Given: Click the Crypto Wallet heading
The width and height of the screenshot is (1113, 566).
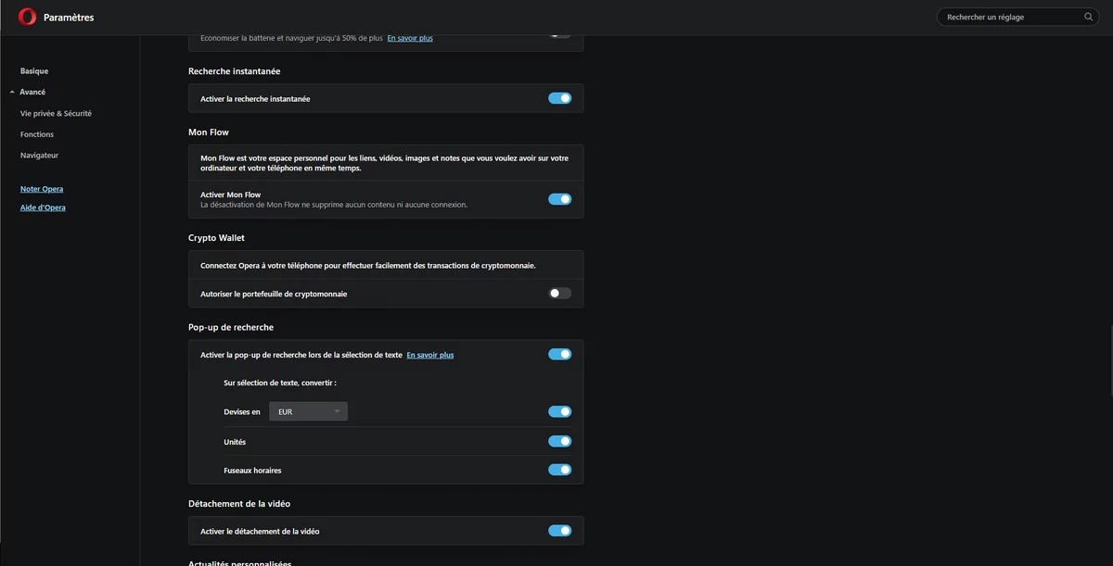Looking at the screenshot, I should click(x=216, y=238).
